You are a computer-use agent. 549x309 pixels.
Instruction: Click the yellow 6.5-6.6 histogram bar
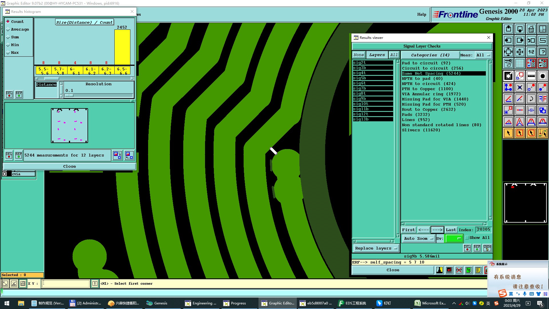[122, 47]
